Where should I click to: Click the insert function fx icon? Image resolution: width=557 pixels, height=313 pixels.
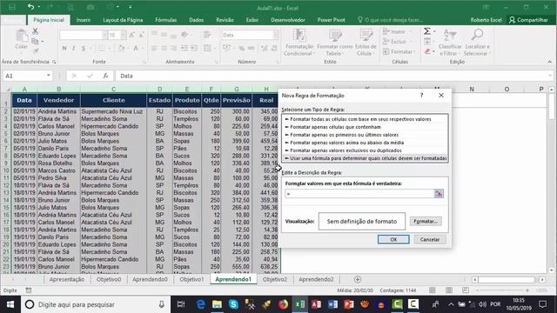105,76
